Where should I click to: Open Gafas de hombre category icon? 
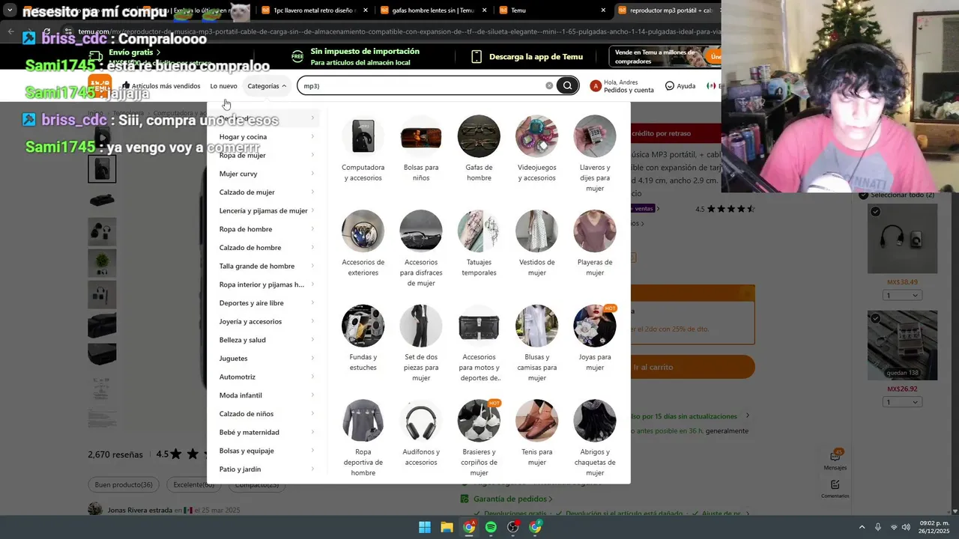(x=479, y=136)
